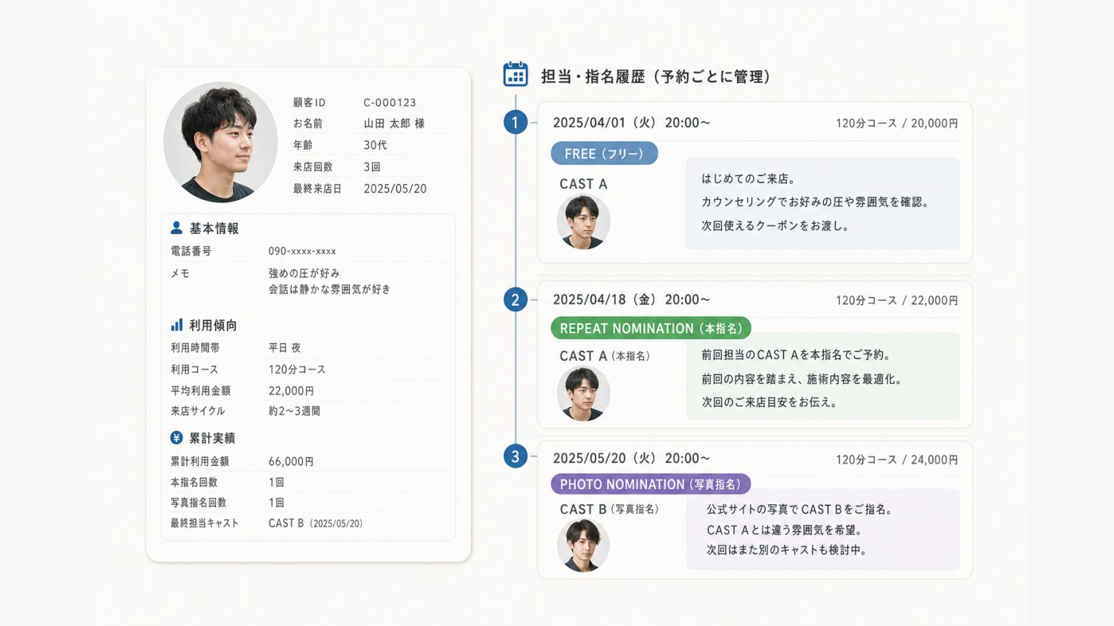Click the name 山田 太郎 様
This screenshot has height=626, width=1114.
(x=395, y=123)
